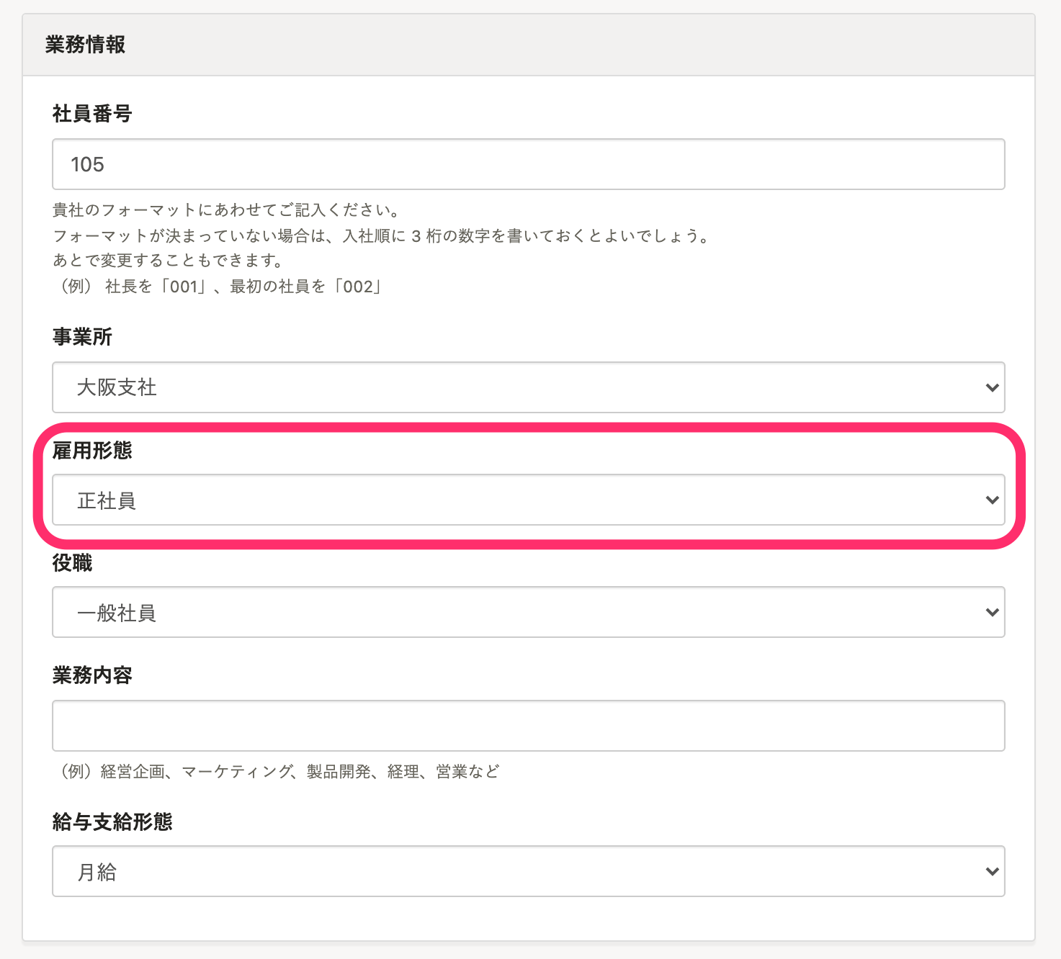The height and width of the screenshot is (959, 1061).
Task: Click the hint text about 社長を「001」 example
Action: [x=218, y=287]
